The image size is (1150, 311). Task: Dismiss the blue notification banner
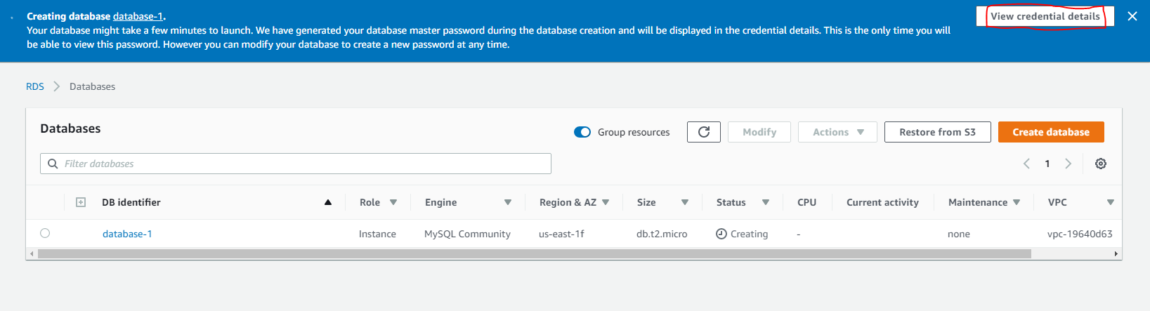coord(1132,16)
